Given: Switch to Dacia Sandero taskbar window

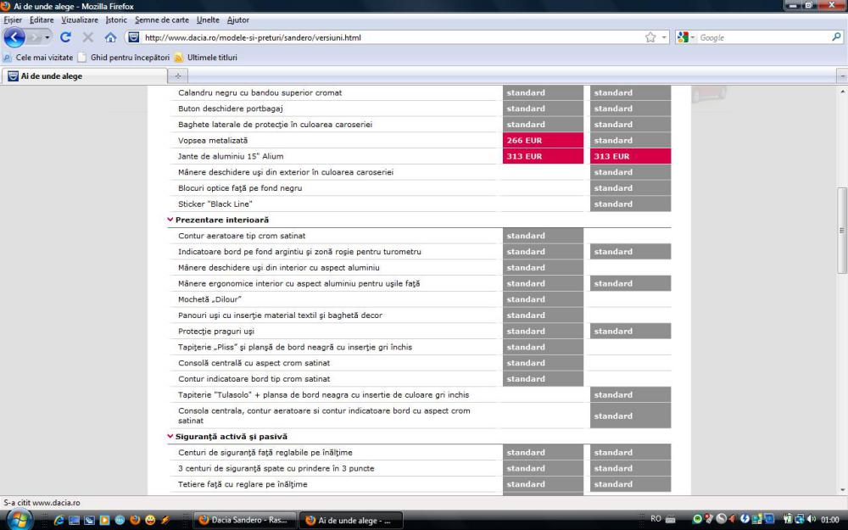Looking at the screenshot, I should [x=243, y=520].
